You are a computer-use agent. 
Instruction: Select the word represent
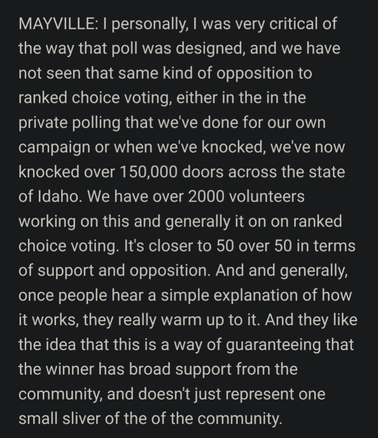[x=259, y=395]
